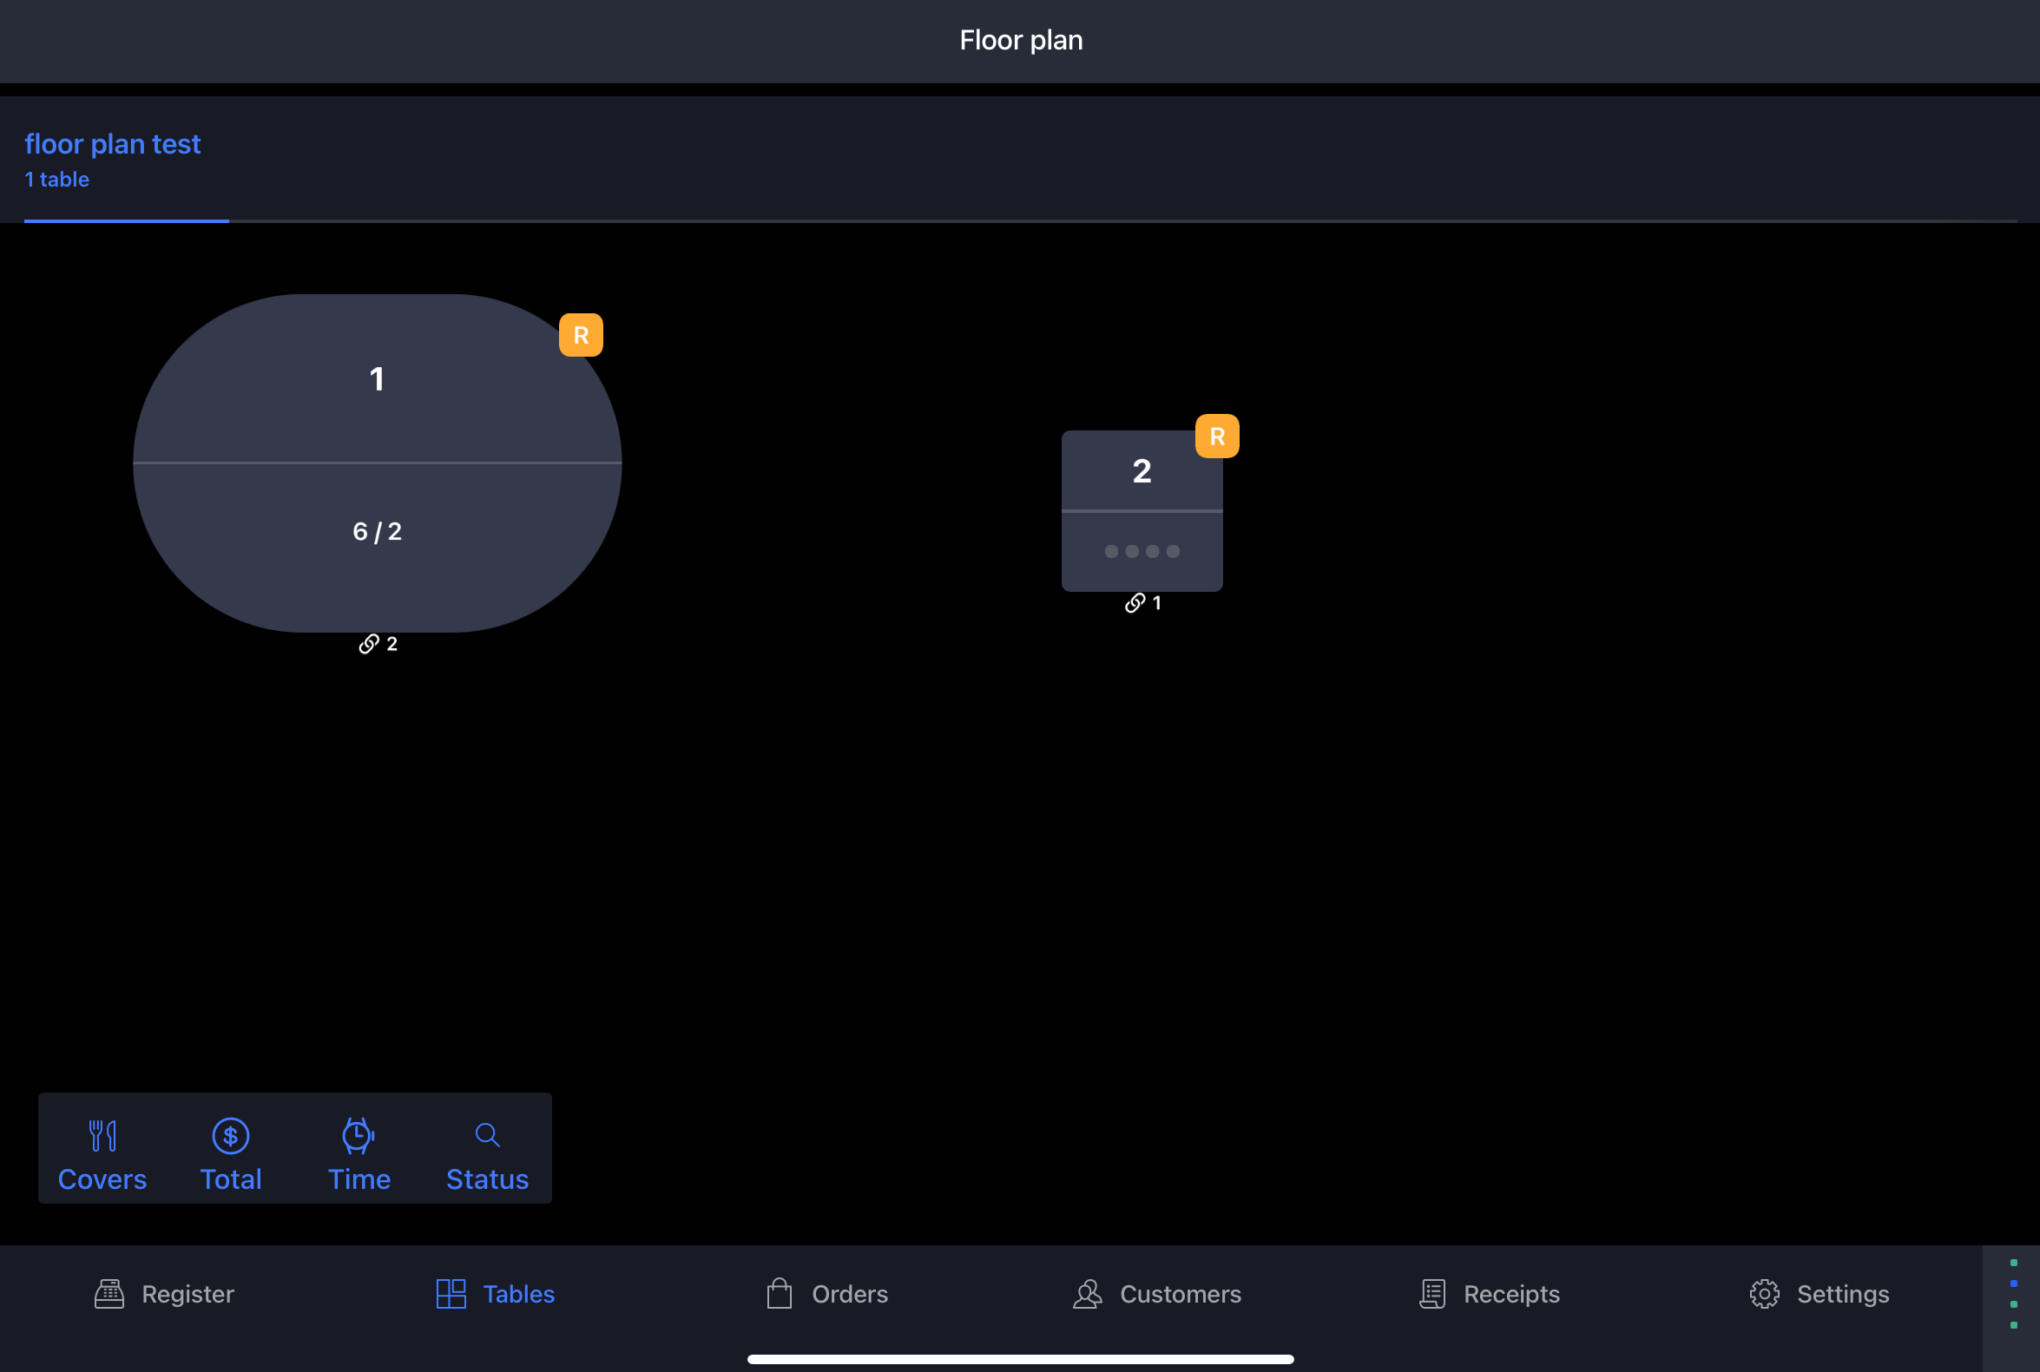
Task: Select the floor plan test label
Action: [x=112, y=144]
